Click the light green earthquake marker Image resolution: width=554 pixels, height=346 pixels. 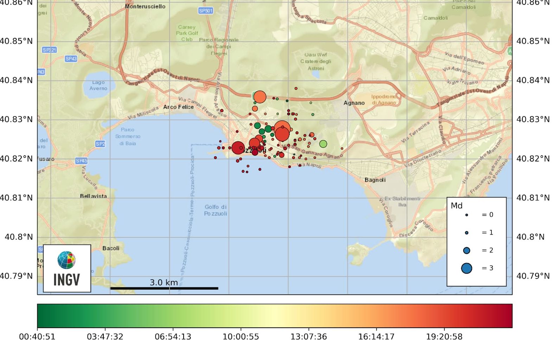pyautogui.click(x=323, y=144)
